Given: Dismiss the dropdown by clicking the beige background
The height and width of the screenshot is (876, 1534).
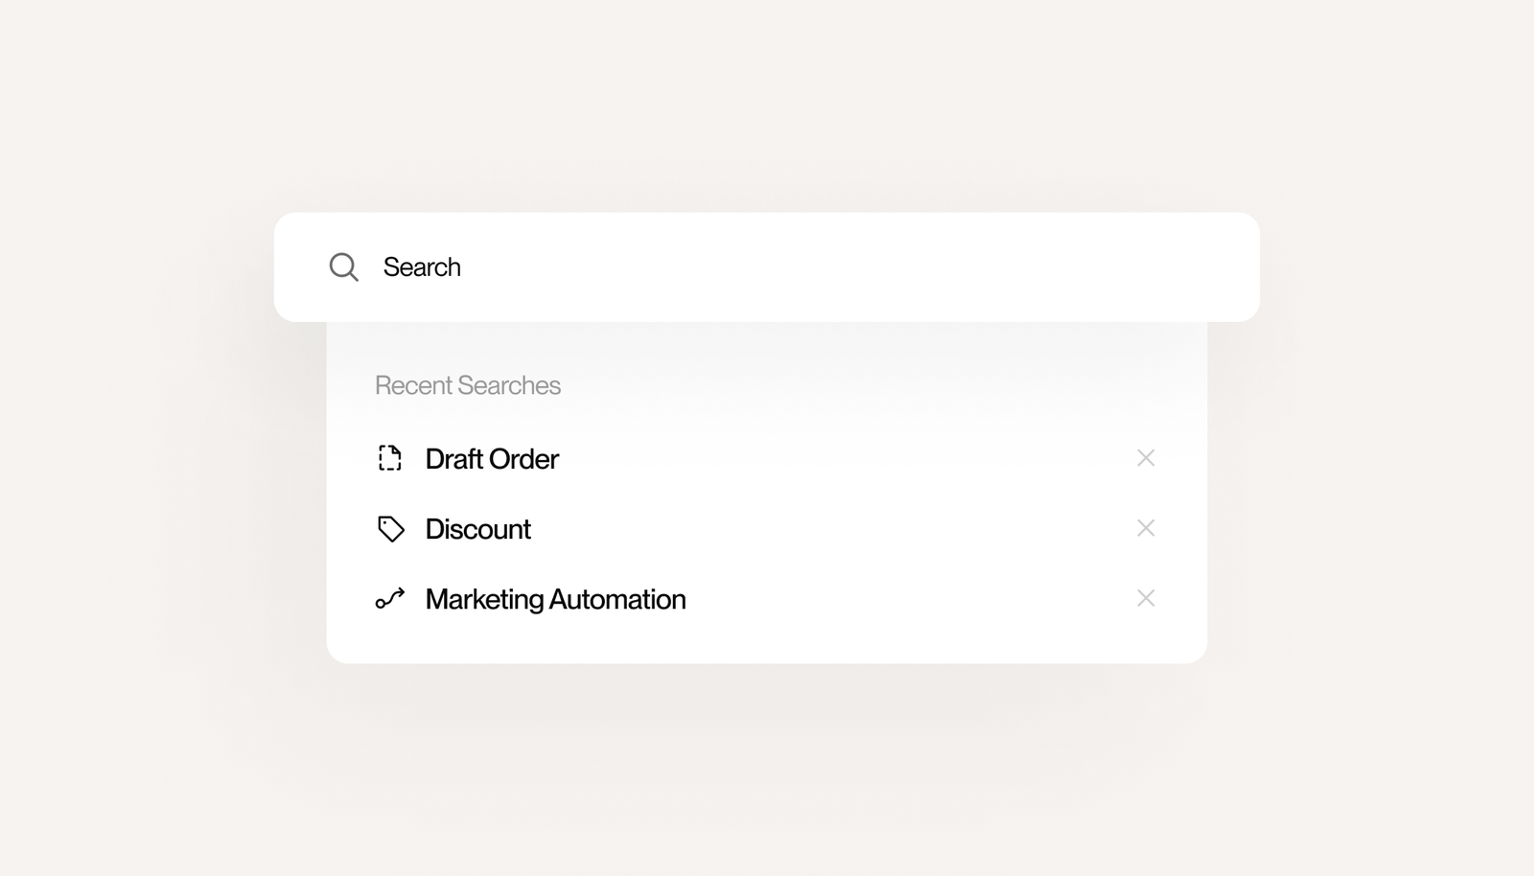Looking at the screenshot, I should [x=767, y=786].
